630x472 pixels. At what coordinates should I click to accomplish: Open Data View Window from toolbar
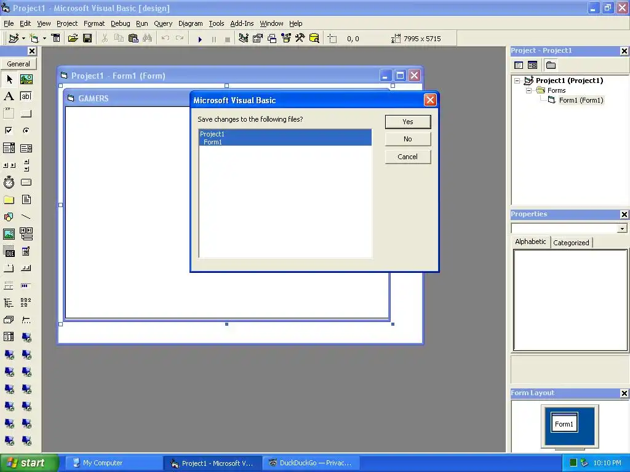point(314,39)
